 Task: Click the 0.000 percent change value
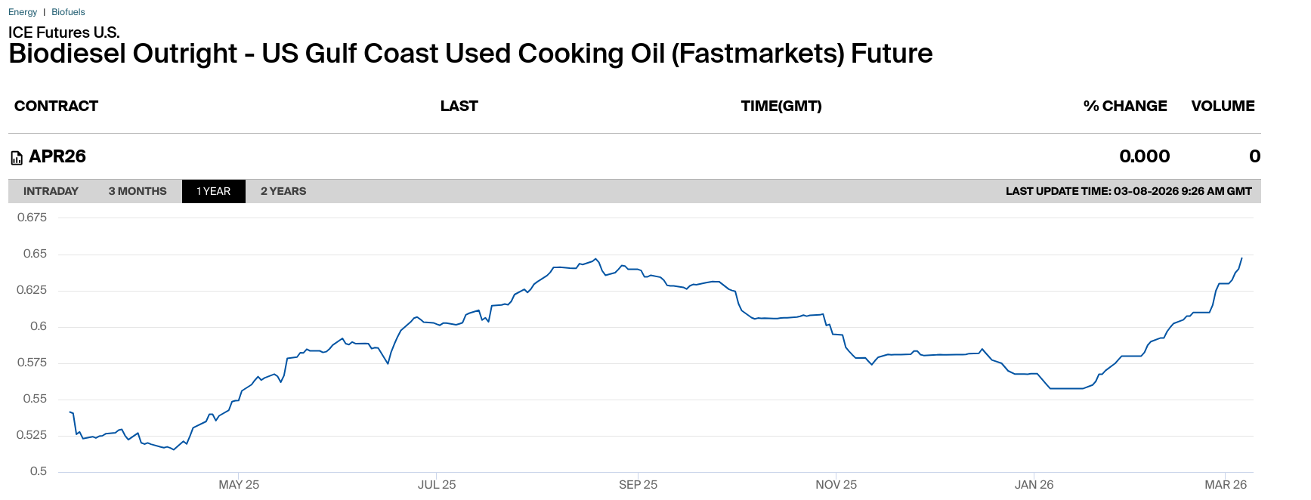(1144, 156)
